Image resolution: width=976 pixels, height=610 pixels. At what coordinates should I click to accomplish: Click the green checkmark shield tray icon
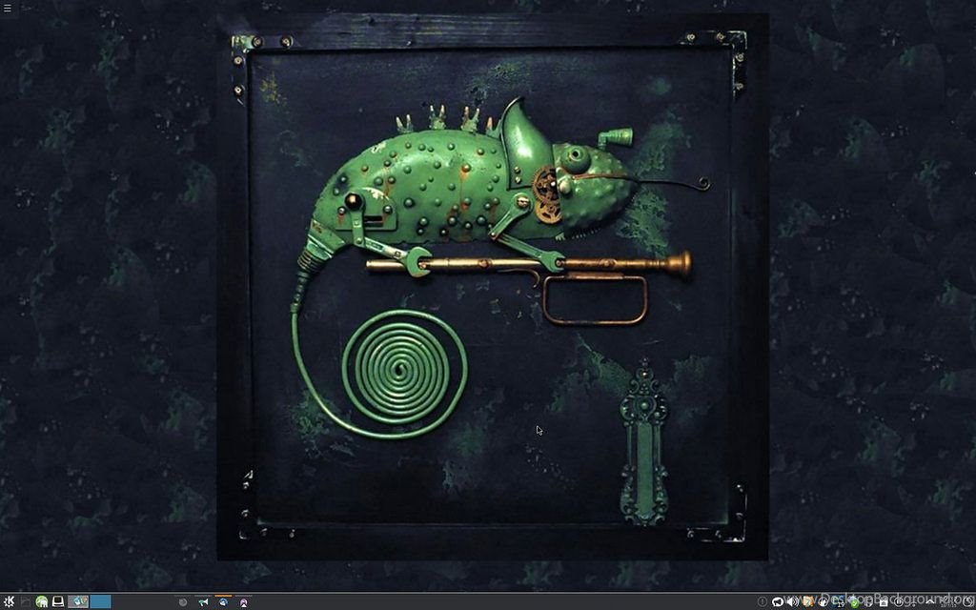pos(855,603)
